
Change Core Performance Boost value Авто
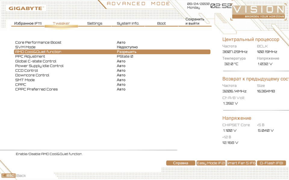click(x=121, y=42)
